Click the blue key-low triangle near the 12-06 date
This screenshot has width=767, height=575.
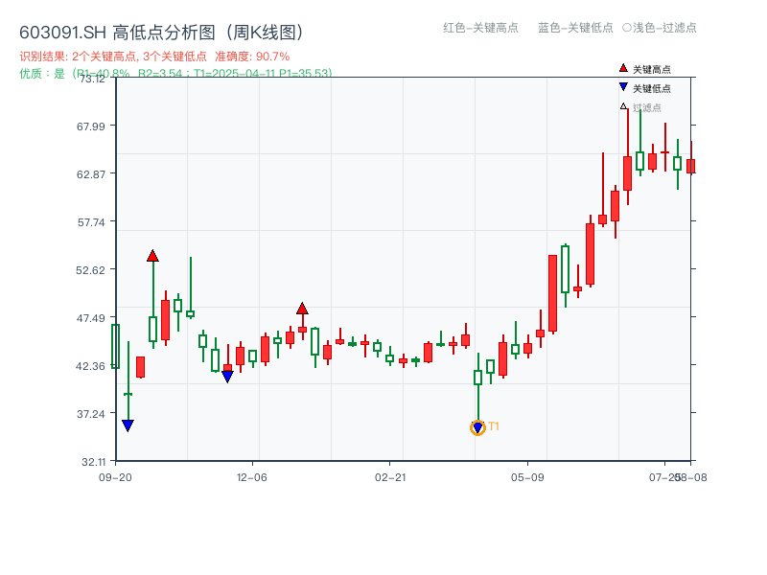[226, 375]
